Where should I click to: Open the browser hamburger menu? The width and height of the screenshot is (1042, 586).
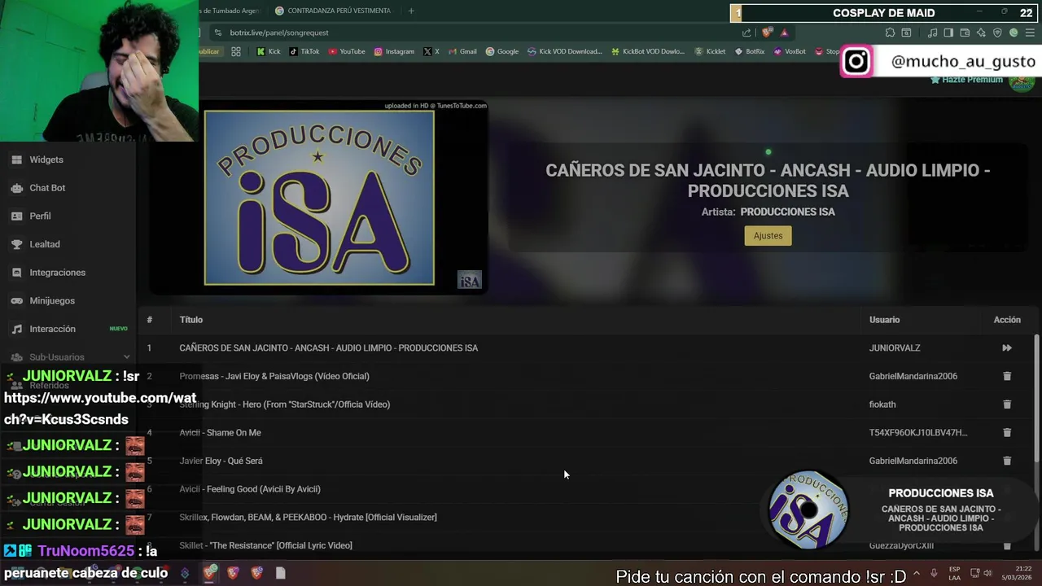[x=1031, y=33]
